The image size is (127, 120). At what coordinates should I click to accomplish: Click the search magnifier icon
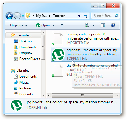116,16
